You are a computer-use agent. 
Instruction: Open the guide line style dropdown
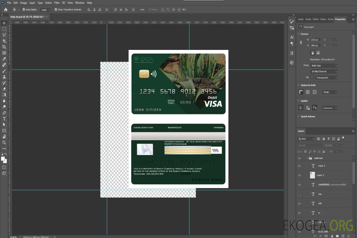tap(330, 108)
